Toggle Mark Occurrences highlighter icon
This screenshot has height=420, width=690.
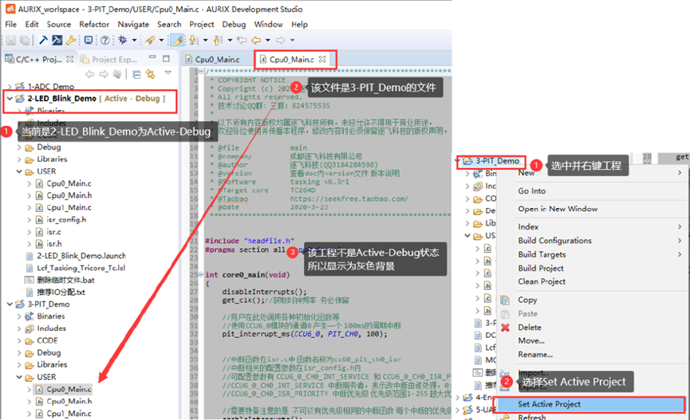pos(177,41)
